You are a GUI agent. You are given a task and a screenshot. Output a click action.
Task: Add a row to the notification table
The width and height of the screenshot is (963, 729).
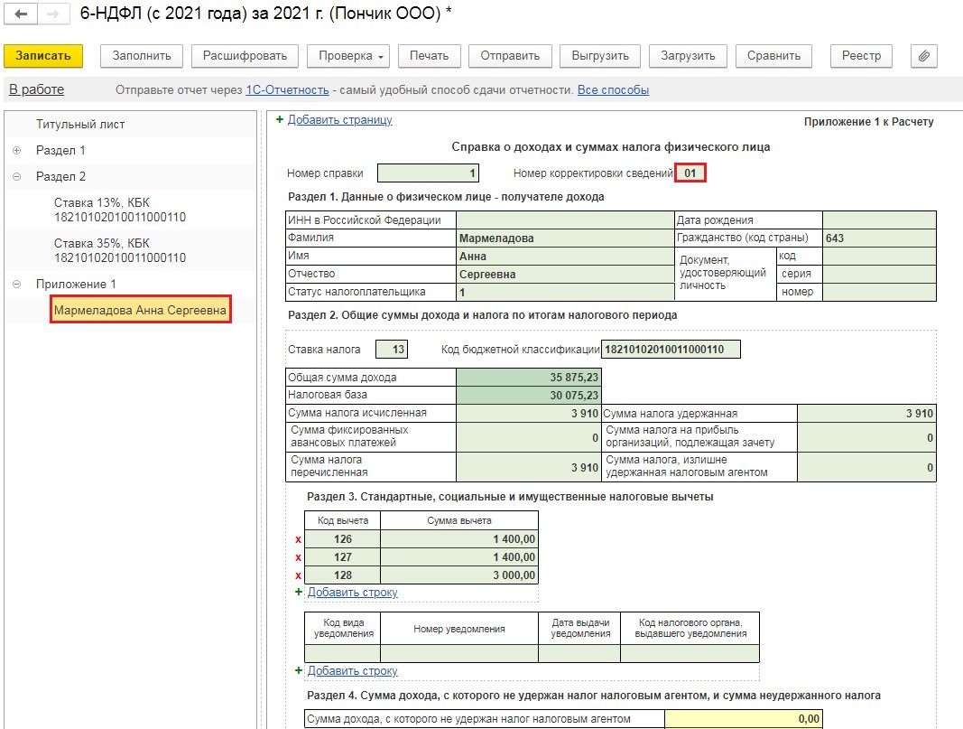[x=353, y=671]
